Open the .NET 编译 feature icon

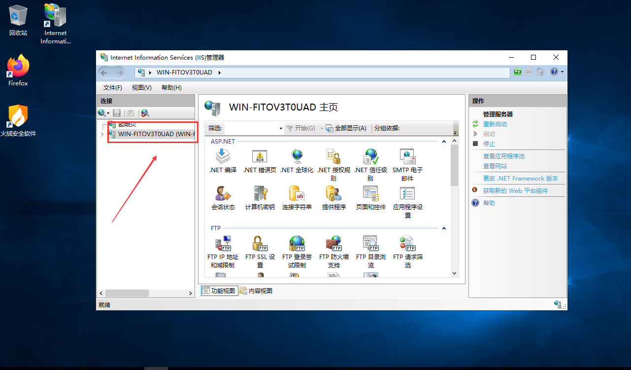point(223,157)
